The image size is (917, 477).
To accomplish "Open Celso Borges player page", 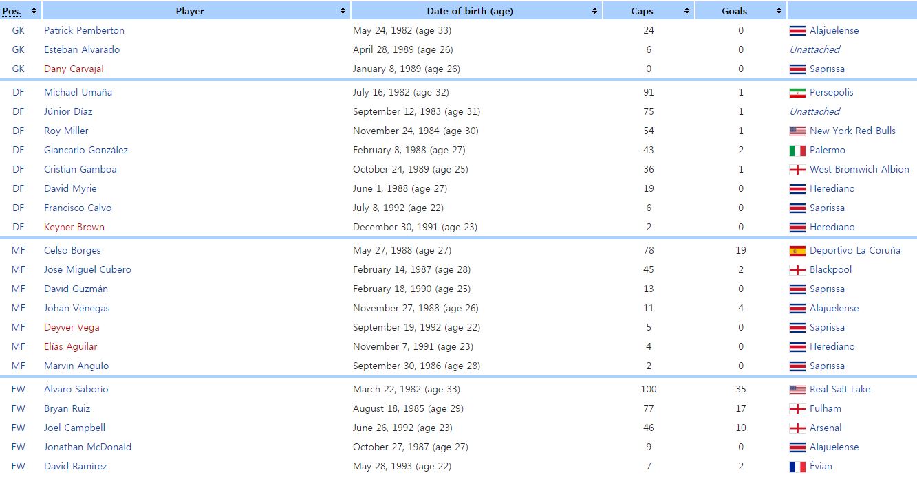I will (72, 250).
